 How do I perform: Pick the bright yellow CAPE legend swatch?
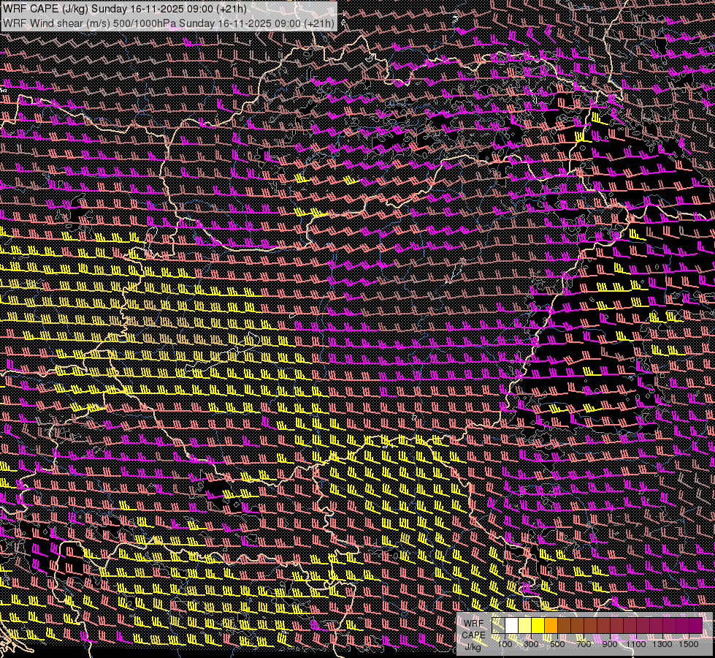click(538, 626)
